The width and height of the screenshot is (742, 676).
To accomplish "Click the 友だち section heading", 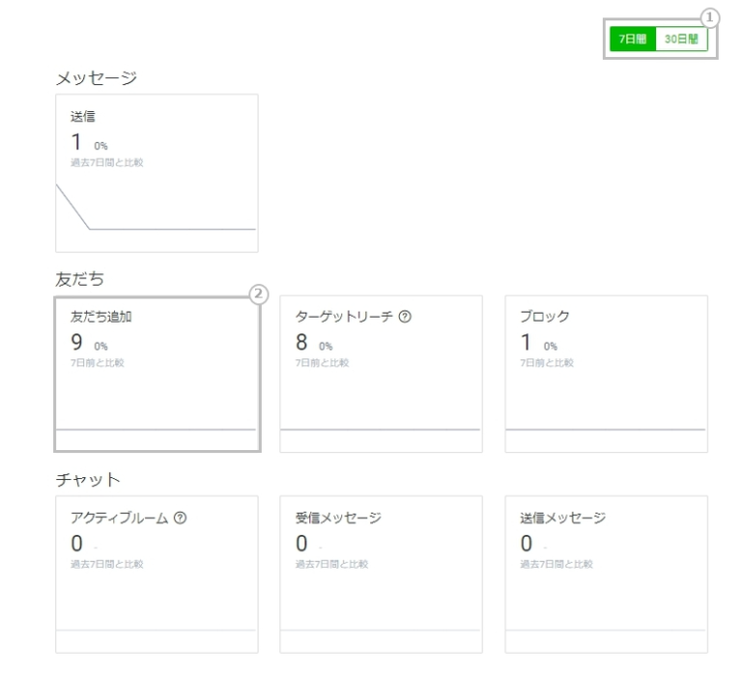I will 79,279.
